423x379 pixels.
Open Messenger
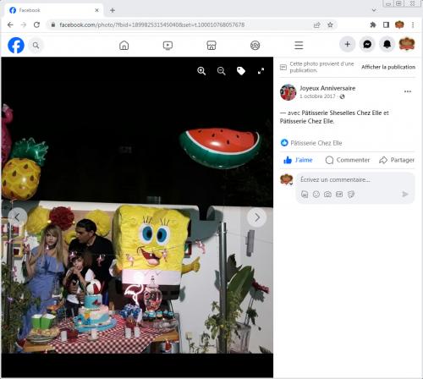tap(367, 44)
